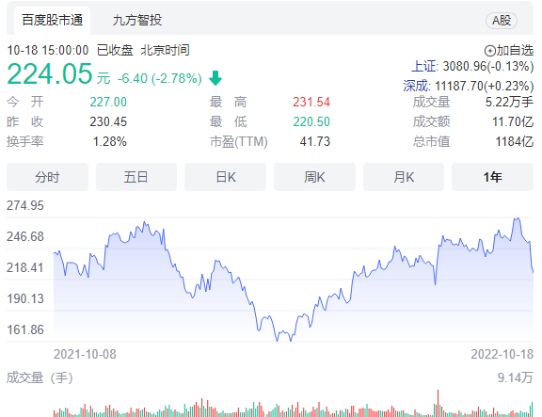Image resolution: width=542 pixels, height=417 pixels.
Task: Open the 百度股市通 tab
Action: (52, 20)
